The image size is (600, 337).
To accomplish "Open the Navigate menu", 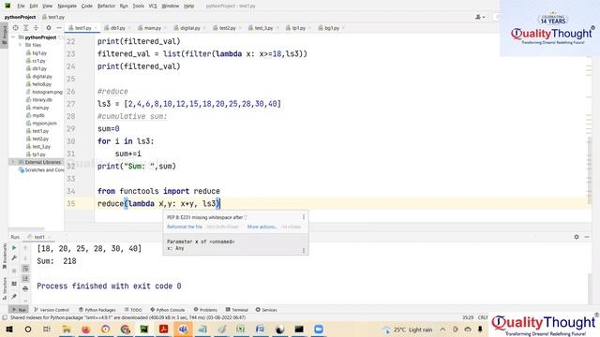I will pos(67,6).
